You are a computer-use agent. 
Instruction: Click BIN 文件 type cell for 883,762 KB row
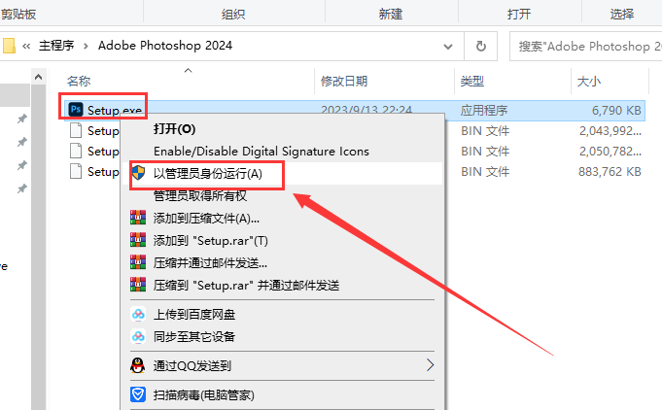[485, 172]
